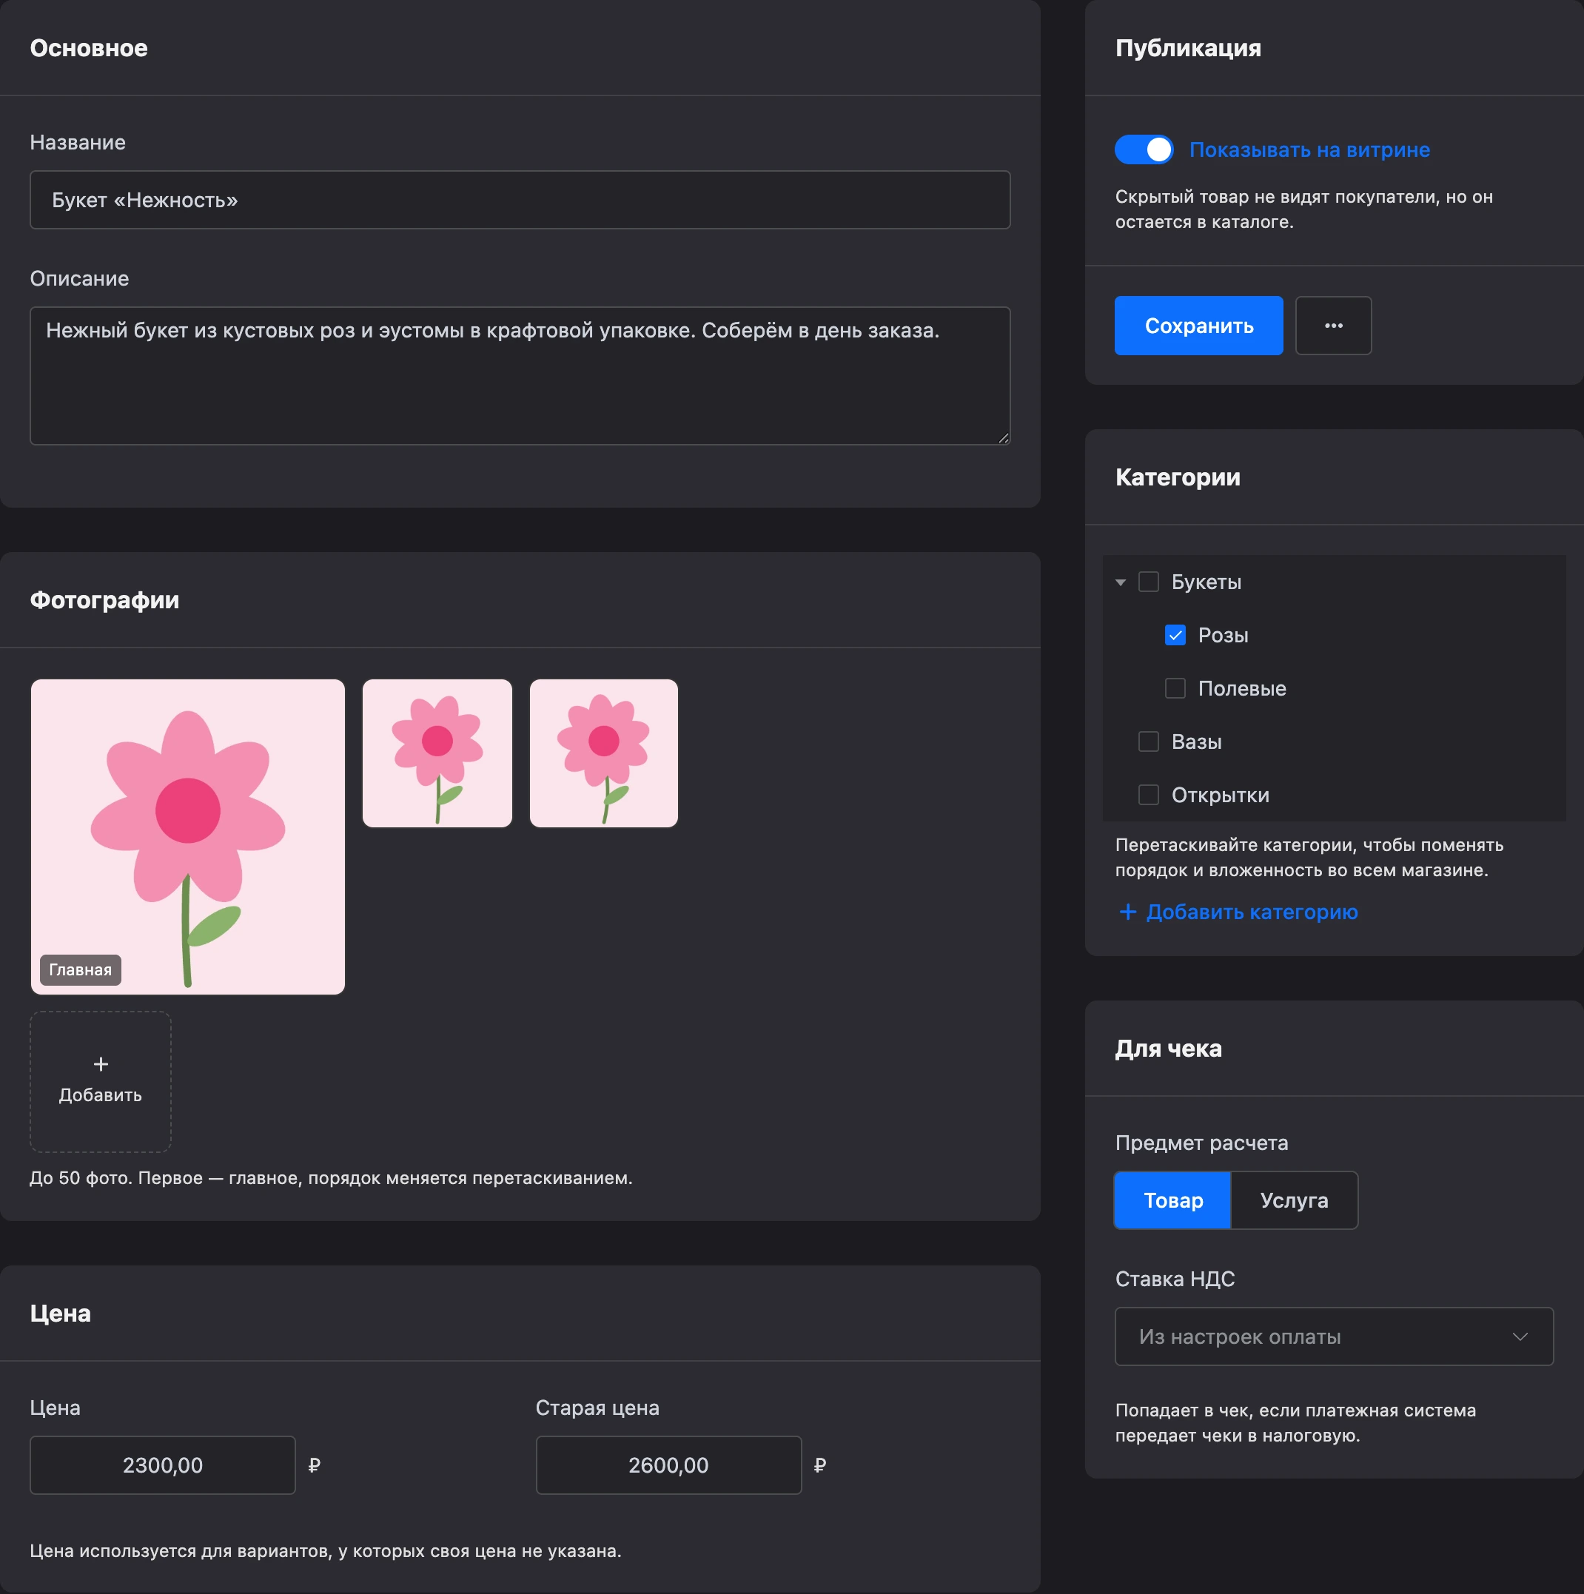Select the second flower photo thumbnail
The width and height of the screenshot is (1584, 1594).
tap(437, 753)
